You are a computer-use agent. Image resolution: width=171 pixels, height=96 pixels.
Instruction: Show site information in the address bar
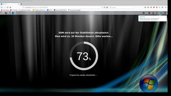[24, 7]
